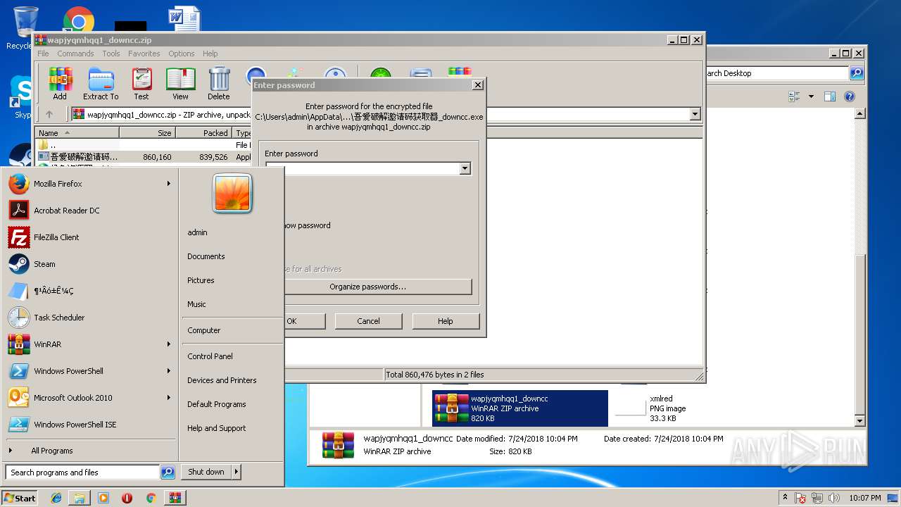Click Opera icon on taskbar
This screenshot has width=901, height=507.
point(127,498)
